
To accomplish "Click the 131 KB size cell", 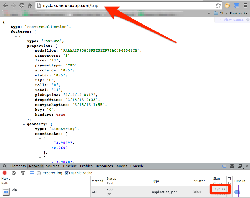I will point(220,189).
